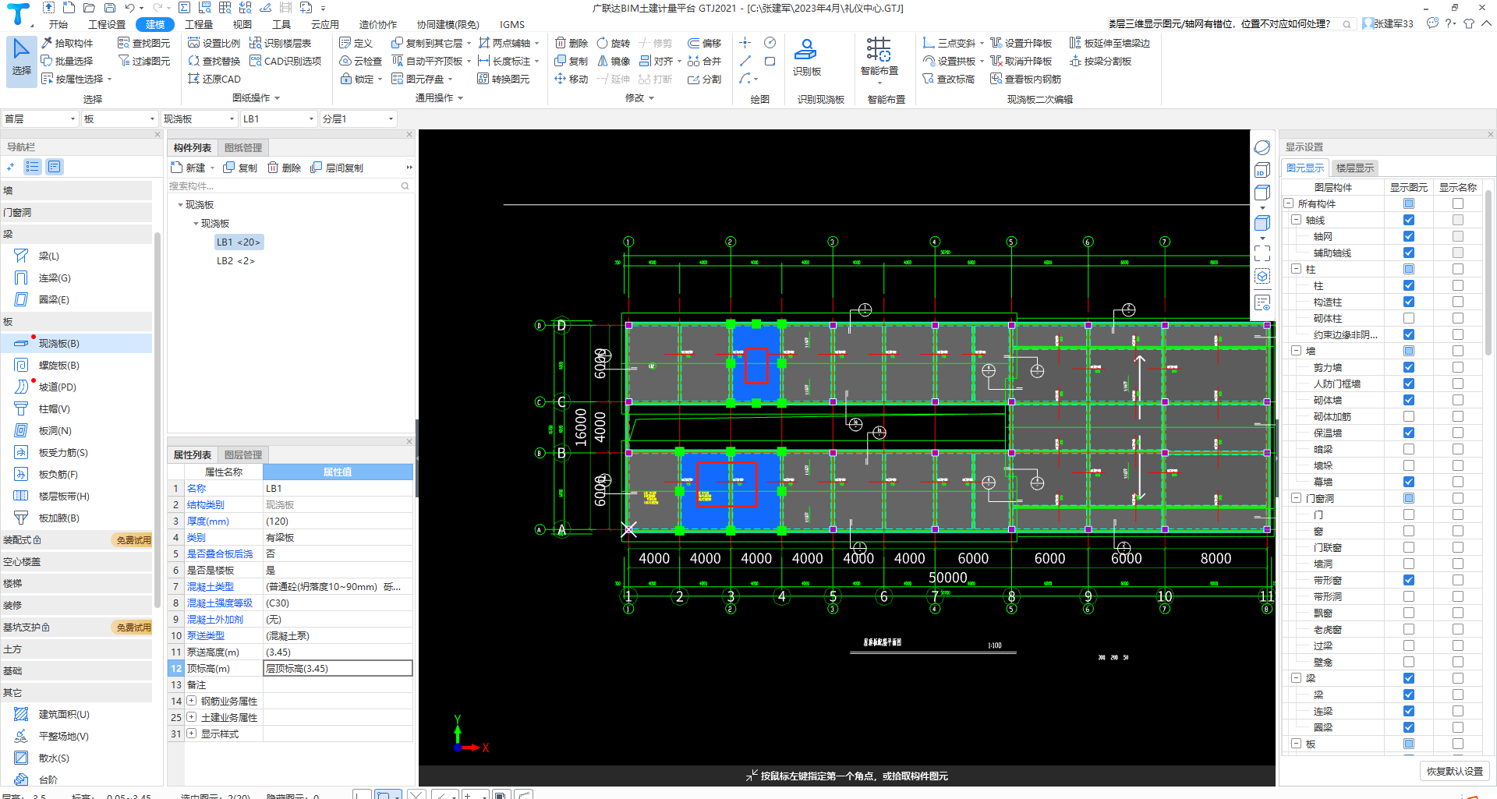This screenshot has width=1497, height=799.
Task: Switch to 图层管理 tab
Action: pos(243,454)
